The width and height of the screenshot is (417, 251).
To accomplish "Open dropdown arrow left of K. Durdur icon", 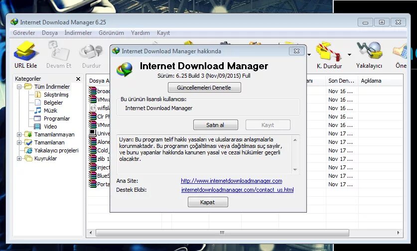I will [x=309, y=54].
